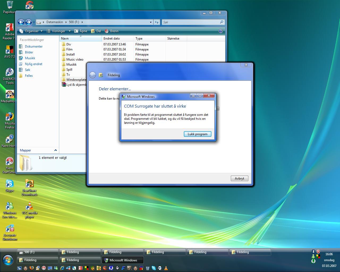Click the red security shield tray icon
This screenshot has width=340, height=272.
[318, 251]
